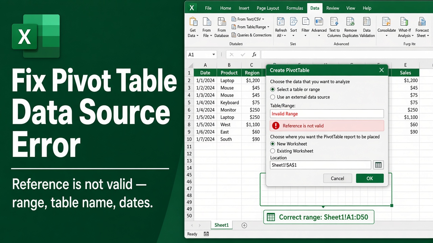
Task: Click the status bar macro record icon
Action: tap(206, 234)
